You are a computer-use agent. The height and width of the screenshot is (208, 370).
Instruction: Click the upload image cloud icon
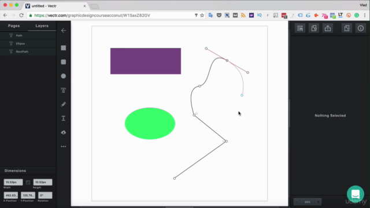click(x=64, y=132)
